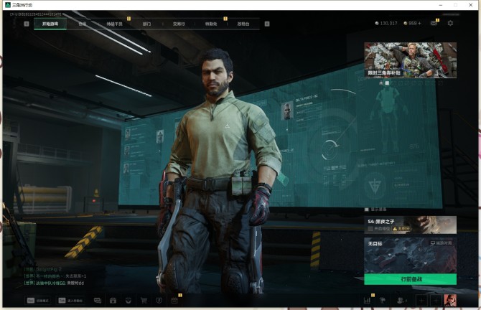Open the flag icon in bottom bar

tap(383, 301)
